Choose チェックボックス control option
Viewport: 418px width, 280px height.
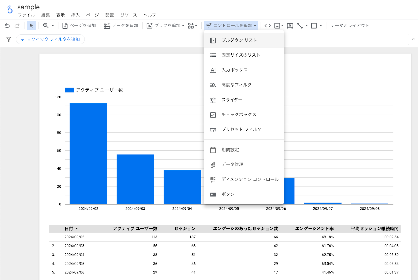tap(244, 115)
